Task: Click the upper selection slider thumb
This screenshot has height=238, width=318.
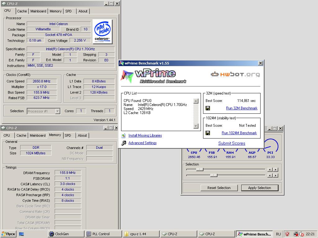Action: tap(200, 169)
